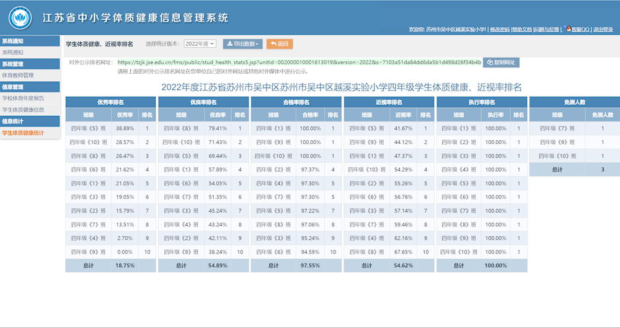Click the 95.24% pass rate cell
The height and width of the screenshot is (328, 620).
(311, 238)
